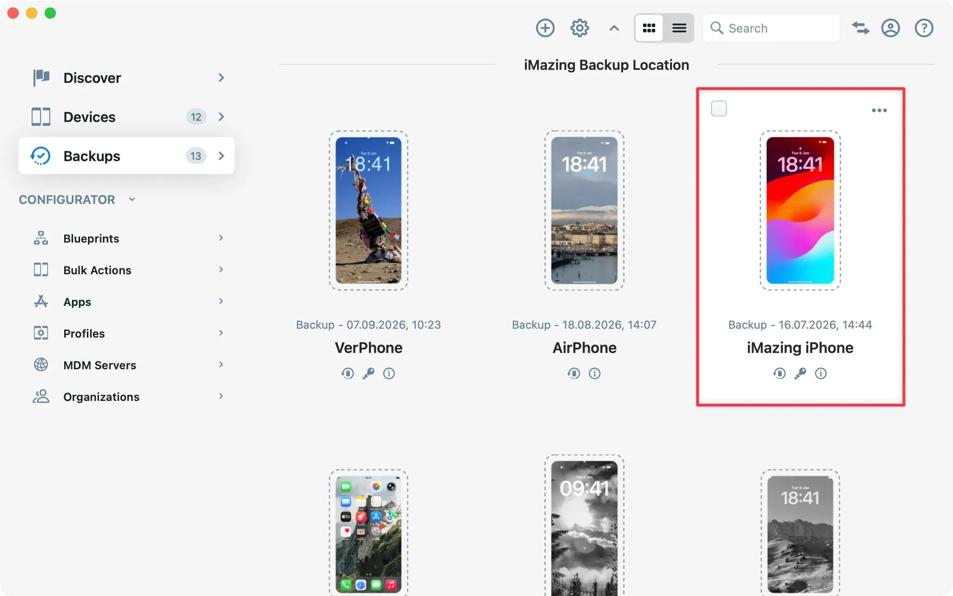This screenshot has width=953, height=596.
Task: Open iMazing iPhone more options (three dots)
Action: (x=879, y=110)
